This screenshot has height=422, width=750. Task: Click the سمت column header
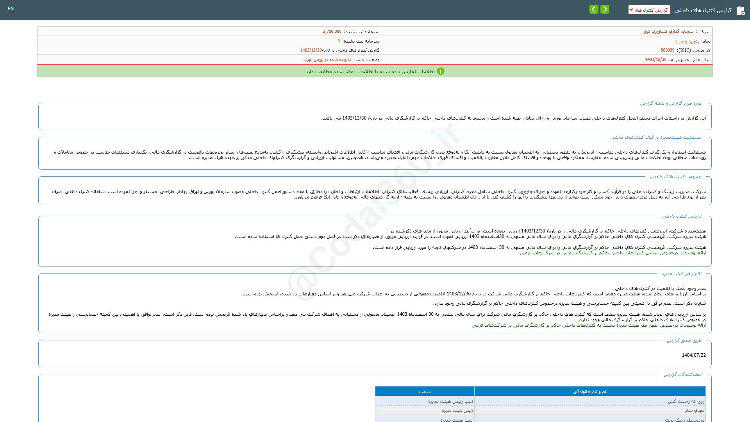tap(425, 392)
